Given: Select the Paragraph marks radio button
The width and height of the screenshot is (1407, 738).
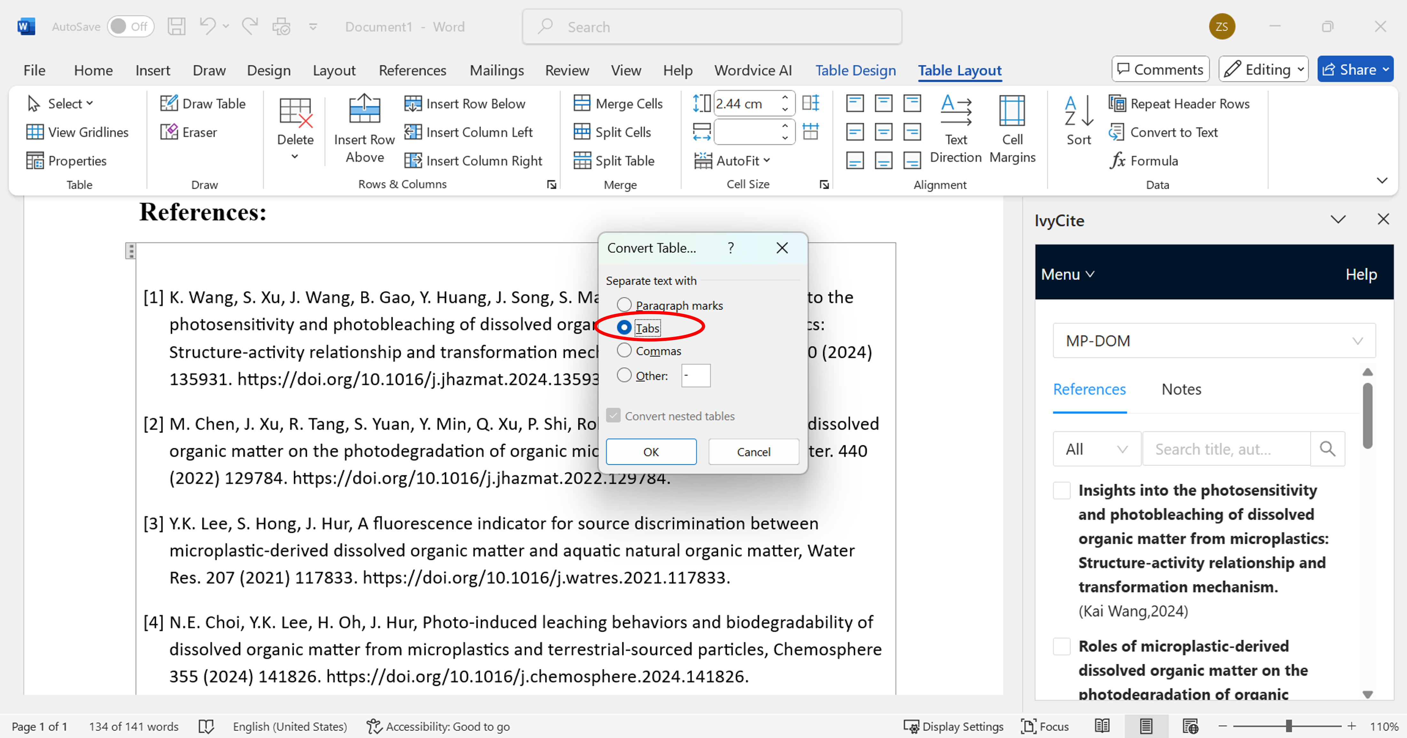Looking at the screenshot, I should 624,304.
